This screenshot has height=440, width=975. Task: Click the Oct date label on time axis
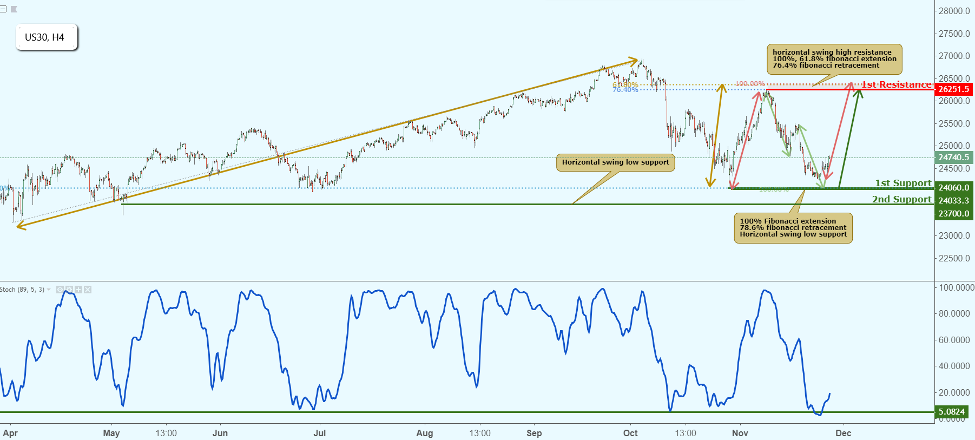[x=630, y=433]
